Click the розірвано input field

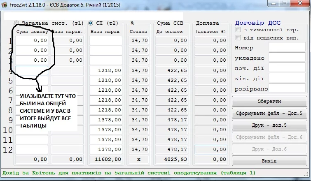[287, 88]
